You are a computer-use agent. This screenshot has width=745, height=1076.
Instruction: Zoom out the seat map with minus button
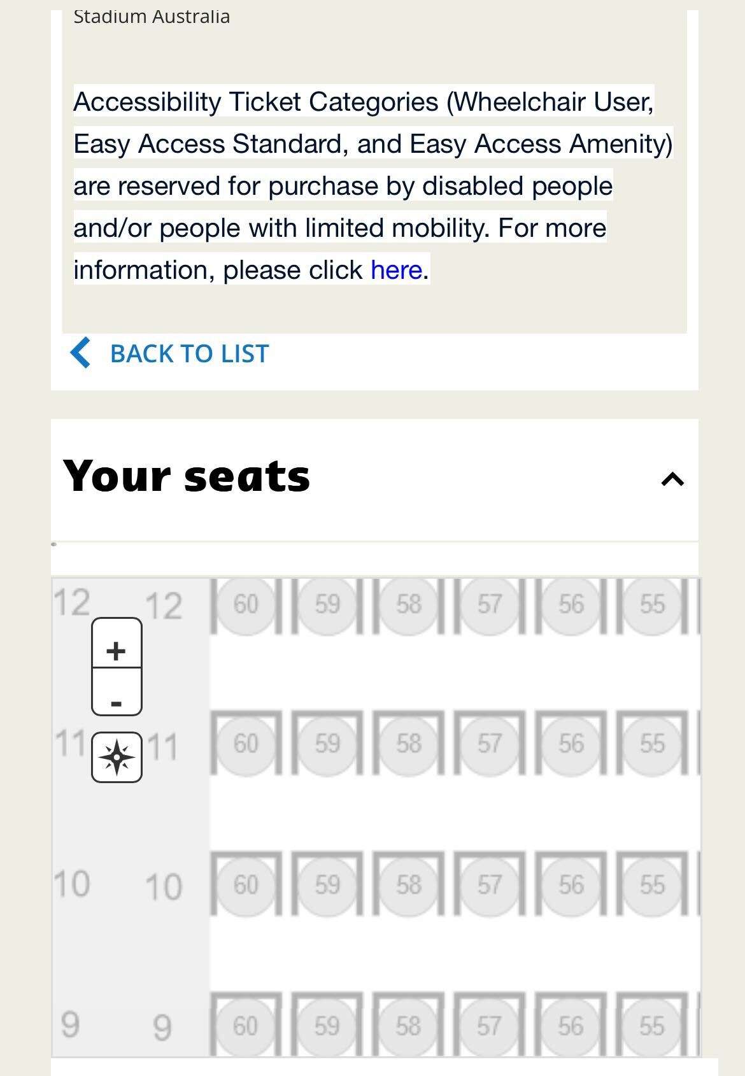[x=117, y=692]
